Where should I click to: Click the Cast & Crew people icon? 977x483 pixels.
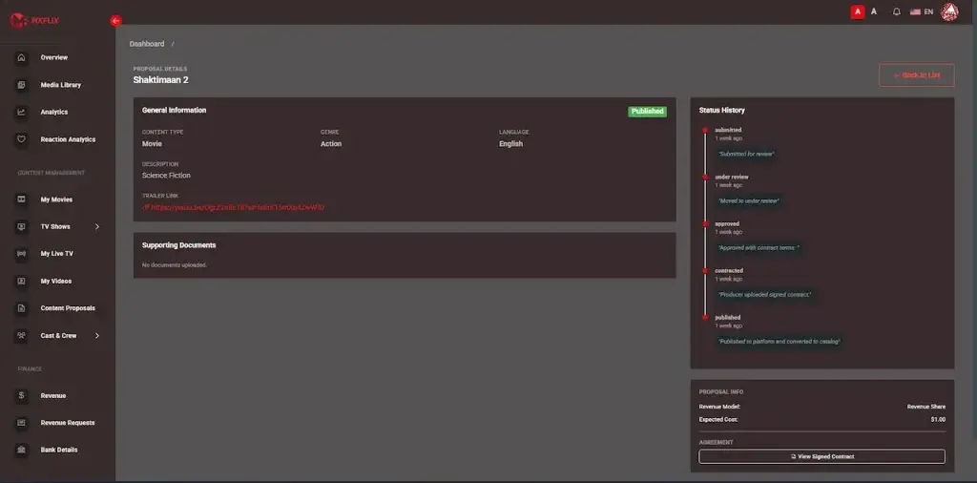21,335
